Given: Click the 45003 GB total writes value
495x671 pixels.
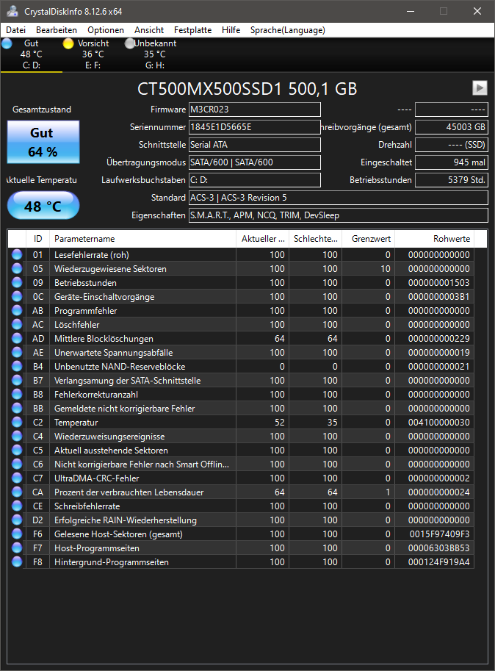Looking at the screenshot, I should (x=452, y=127).
